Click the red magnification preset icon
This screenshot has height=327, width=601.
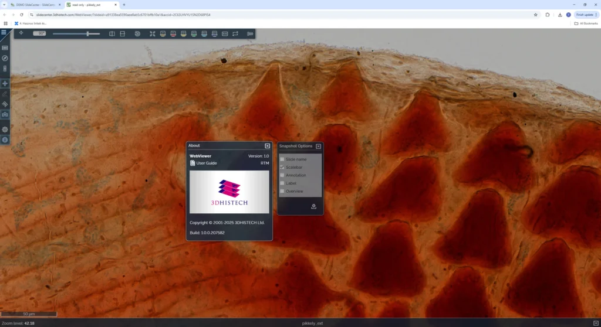pyautogui.click(x=173, y=33)
